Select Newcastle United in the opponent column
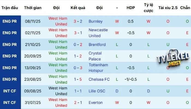This screenshot has width=191, height=109. 98,33
